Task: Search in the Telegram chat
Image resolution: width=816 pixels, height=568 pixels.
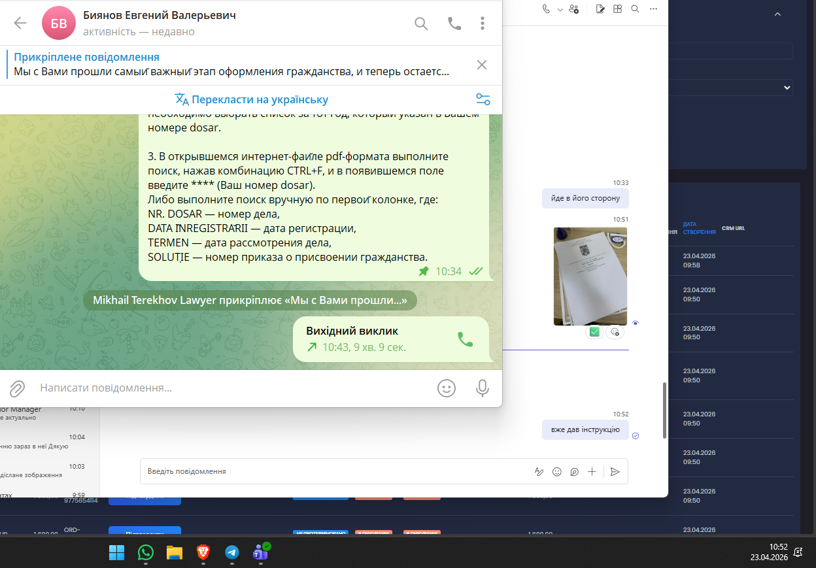Action: pyautogui.click(x=421, y=24)
